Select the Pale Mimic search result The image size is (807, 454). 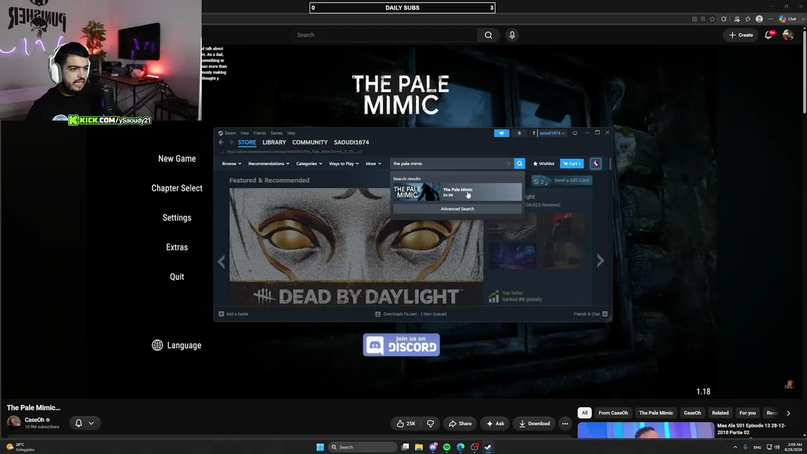pyautogui.click(x=458, y=192)
